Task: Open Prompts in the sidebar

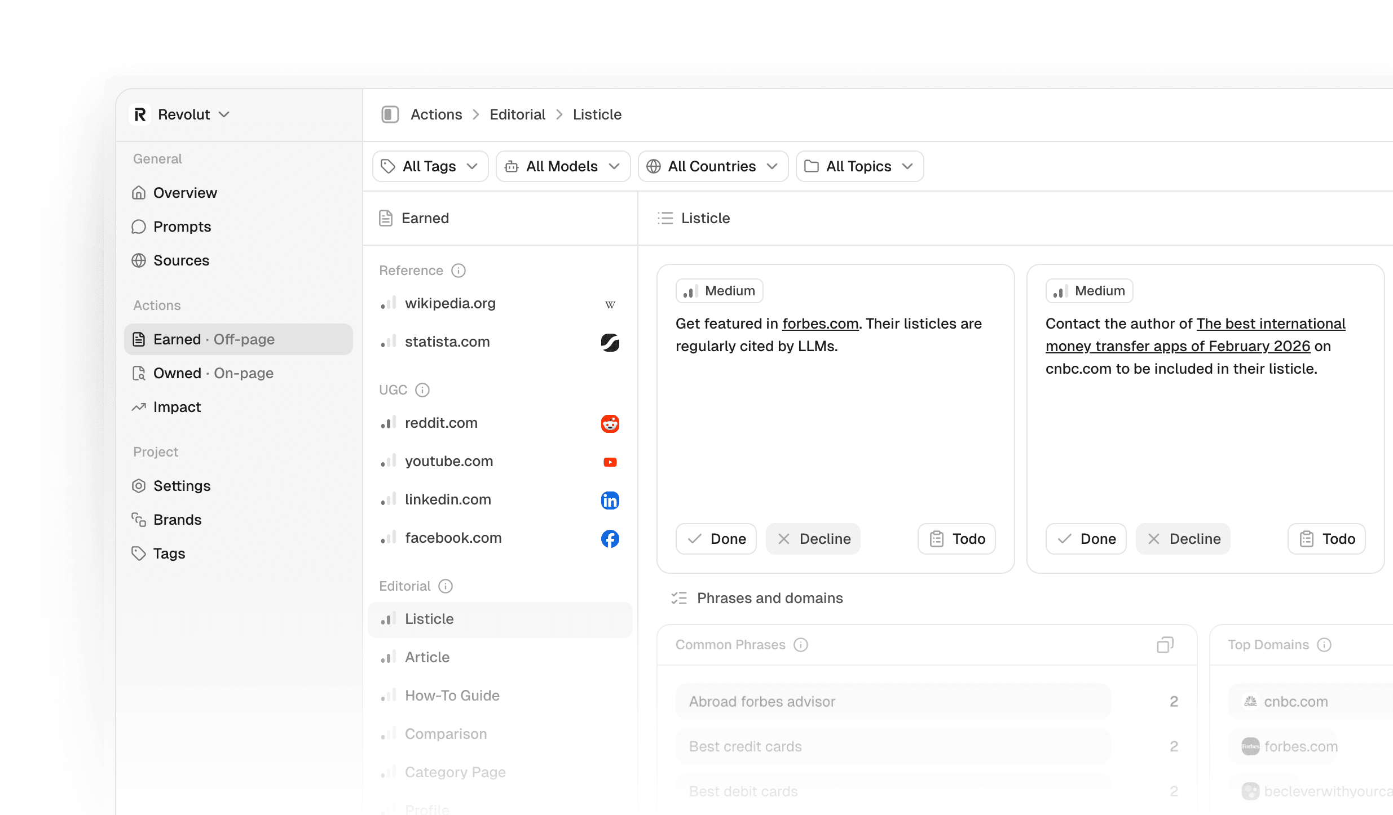Action: click(182, 227)
